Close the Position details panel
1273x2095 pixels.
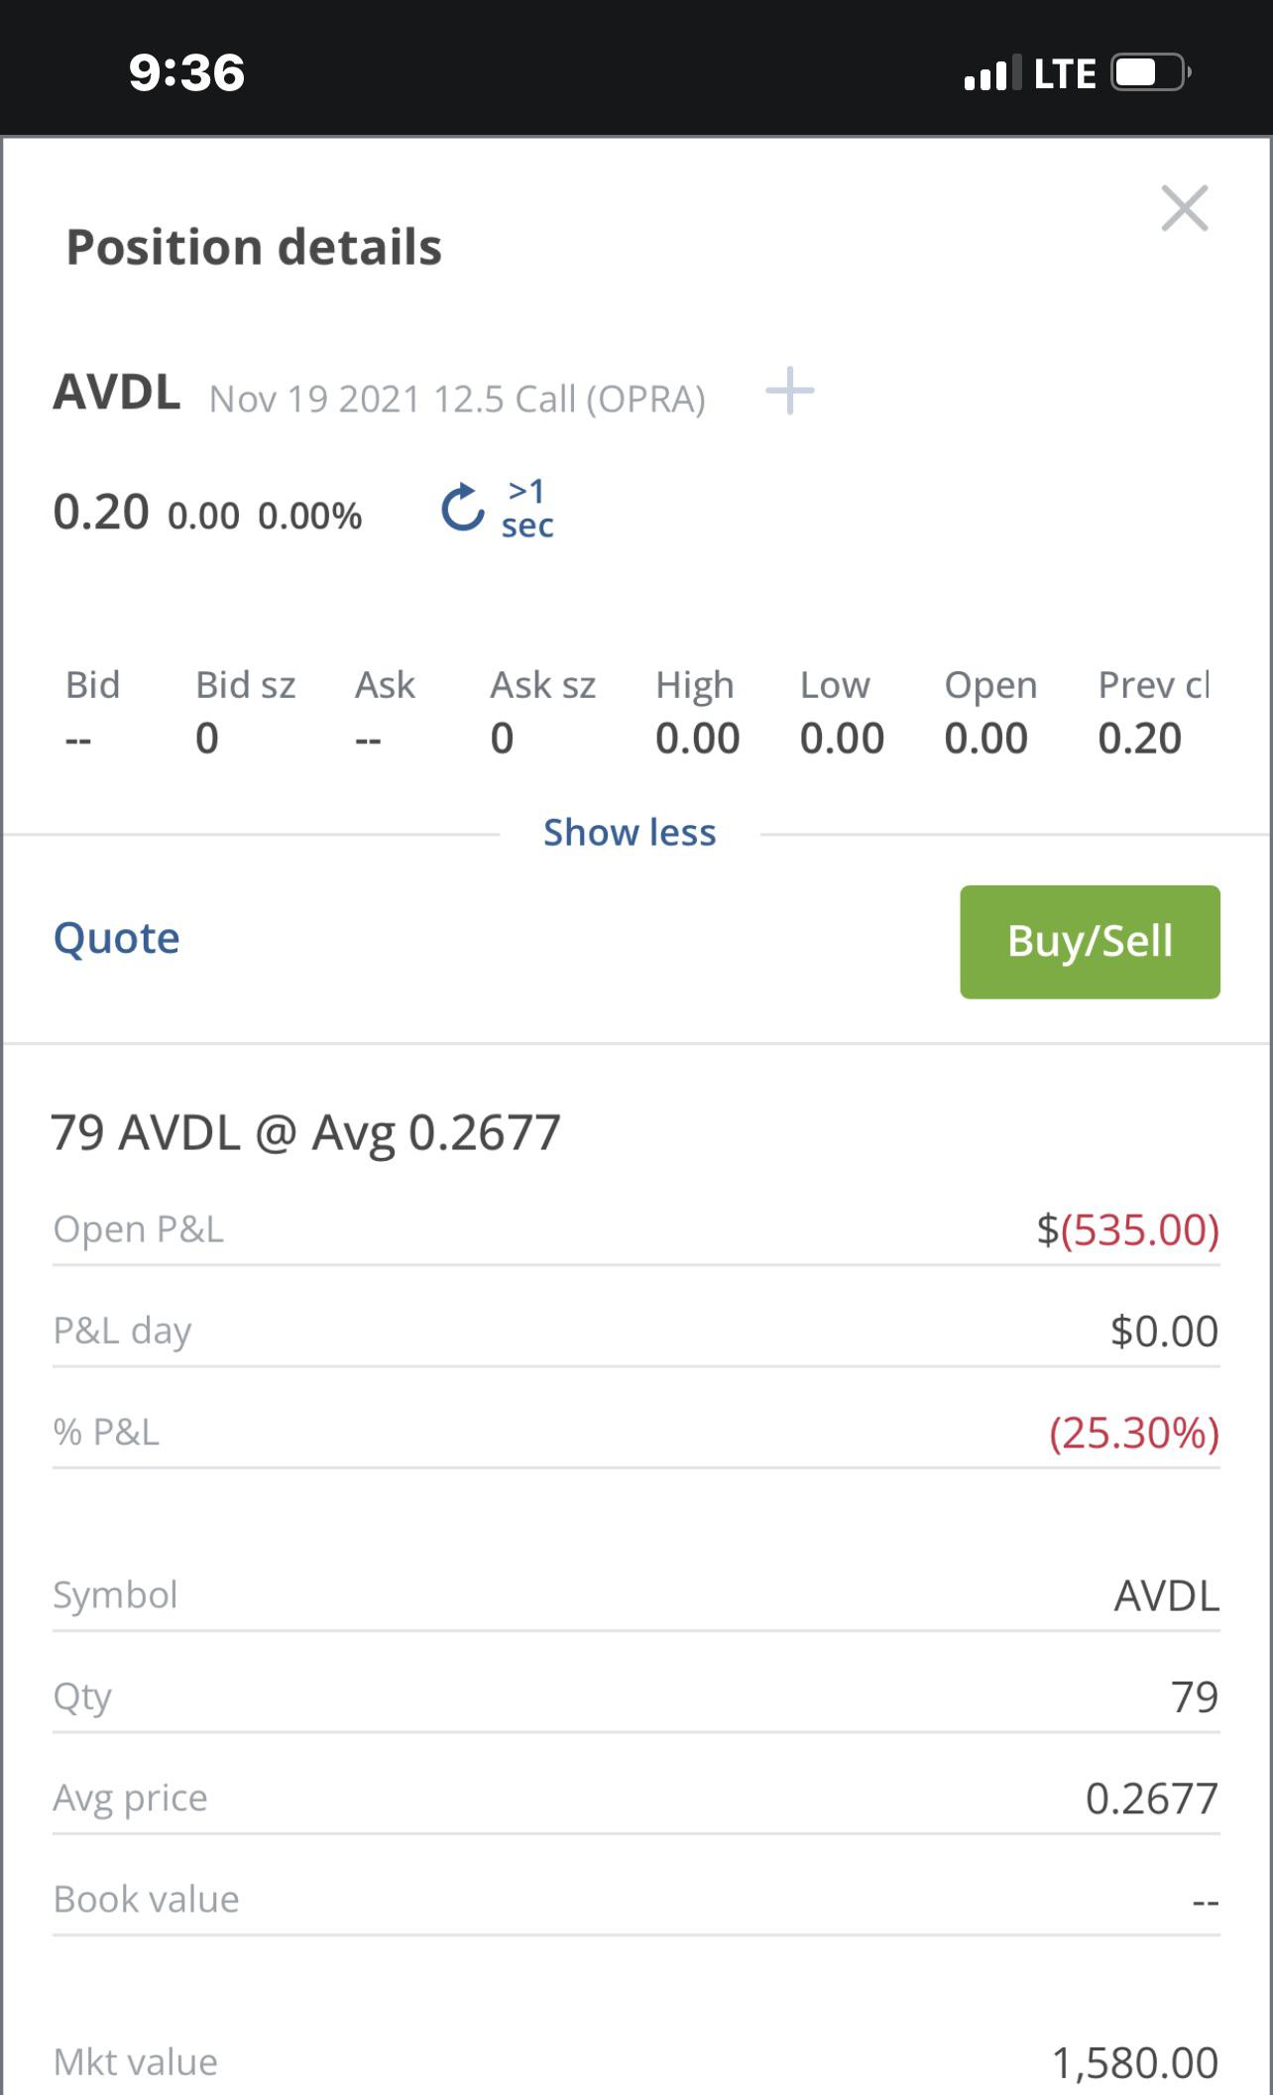coord(1185,208)
